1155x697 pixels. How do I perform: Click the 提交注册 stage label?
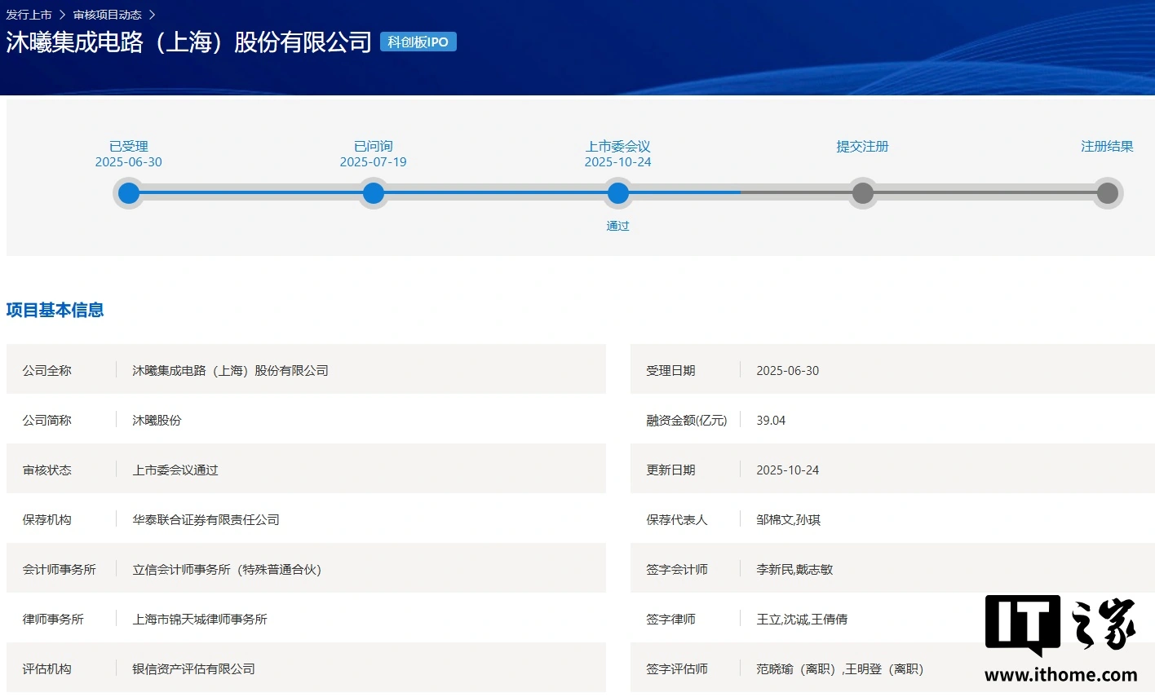point(862,147)
